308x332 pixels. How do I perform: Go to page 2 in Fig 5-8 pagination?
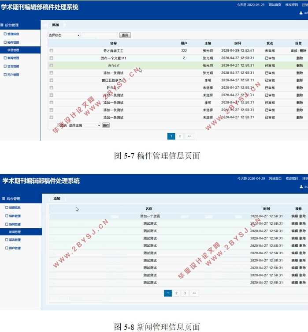click(176, 293)
